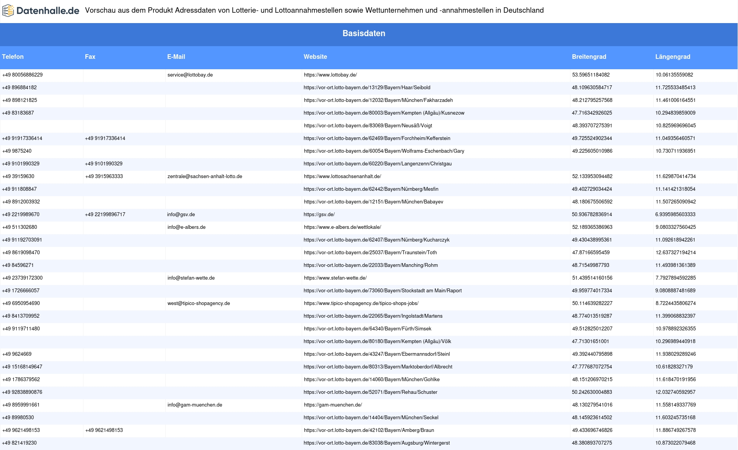Viewport: 738px width, 450px height.
Task: Open the Langenzenn/Christgau link
Action: pyautogui.click(x=377, y=164)
